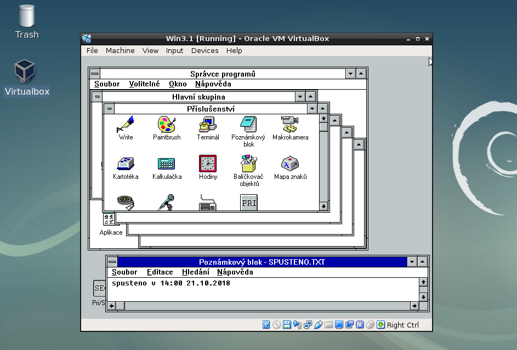The height and width of the screenshot is (350, 517).
Task: Open the Hlavní skupina control menu box
Action: pos(97,97)
